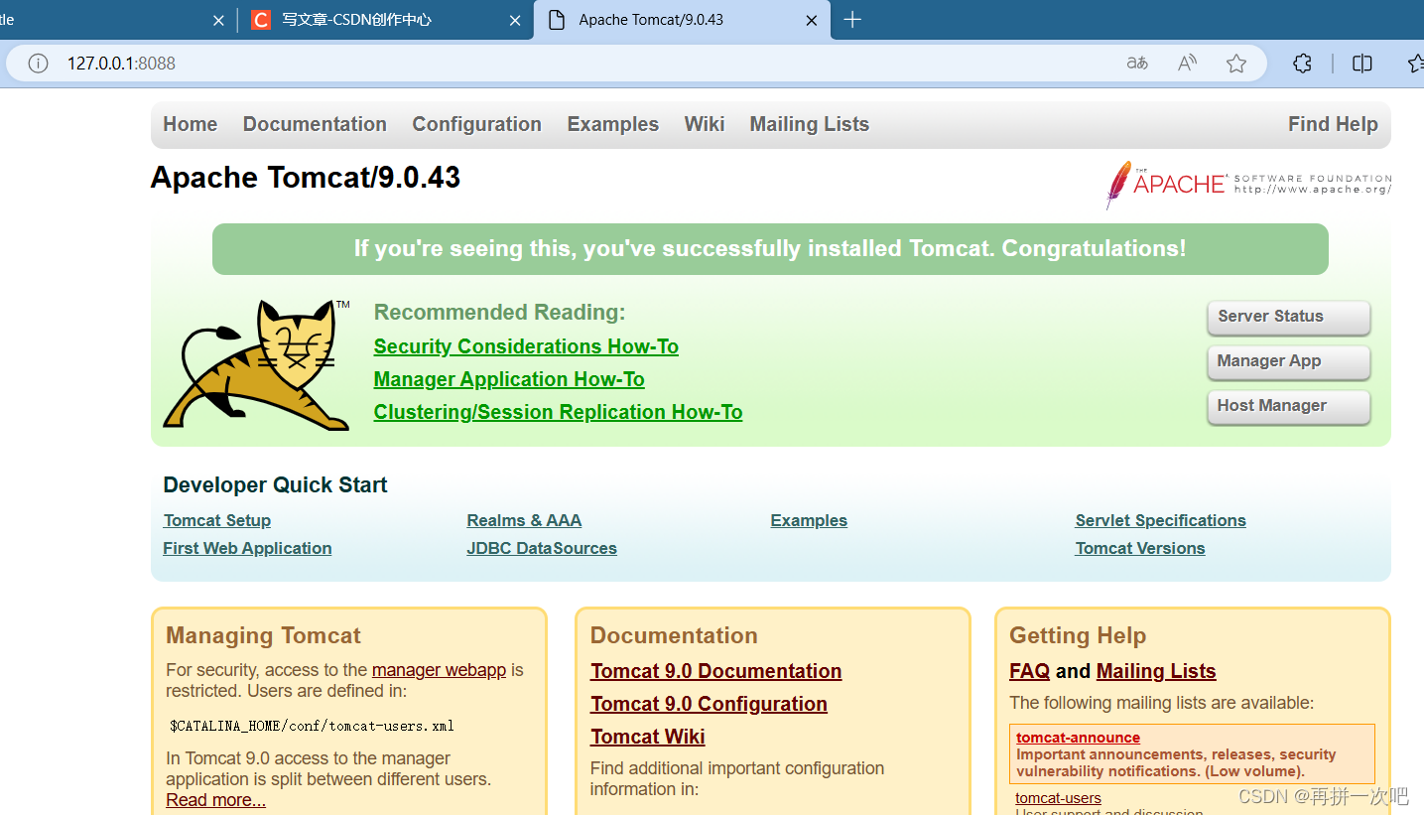Click the Host Manager button
This screenshot has width=1424, height=815.
coord(1288,407)
